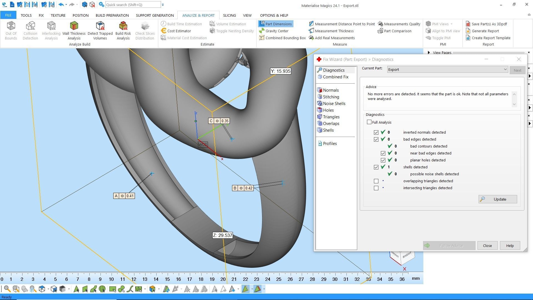Click the Update button in Diagnostics

498,199
